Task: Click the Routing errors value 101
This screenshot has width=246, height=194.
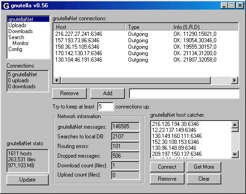Action: point(125,146)
